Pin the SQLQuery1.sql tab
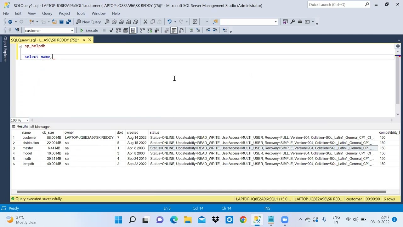Viewport: 403px width, 227px height. click(x=84, y=40)
